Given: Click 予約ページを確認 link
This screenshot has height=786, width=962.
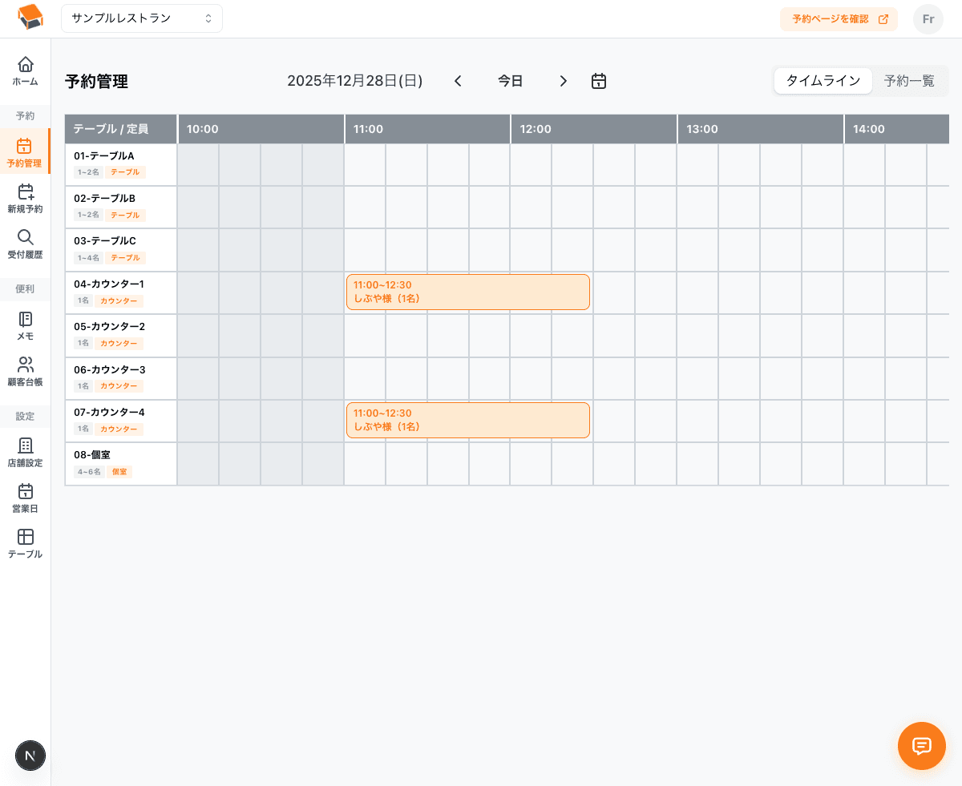Looking at the screenshot, I should click(839, 19).
